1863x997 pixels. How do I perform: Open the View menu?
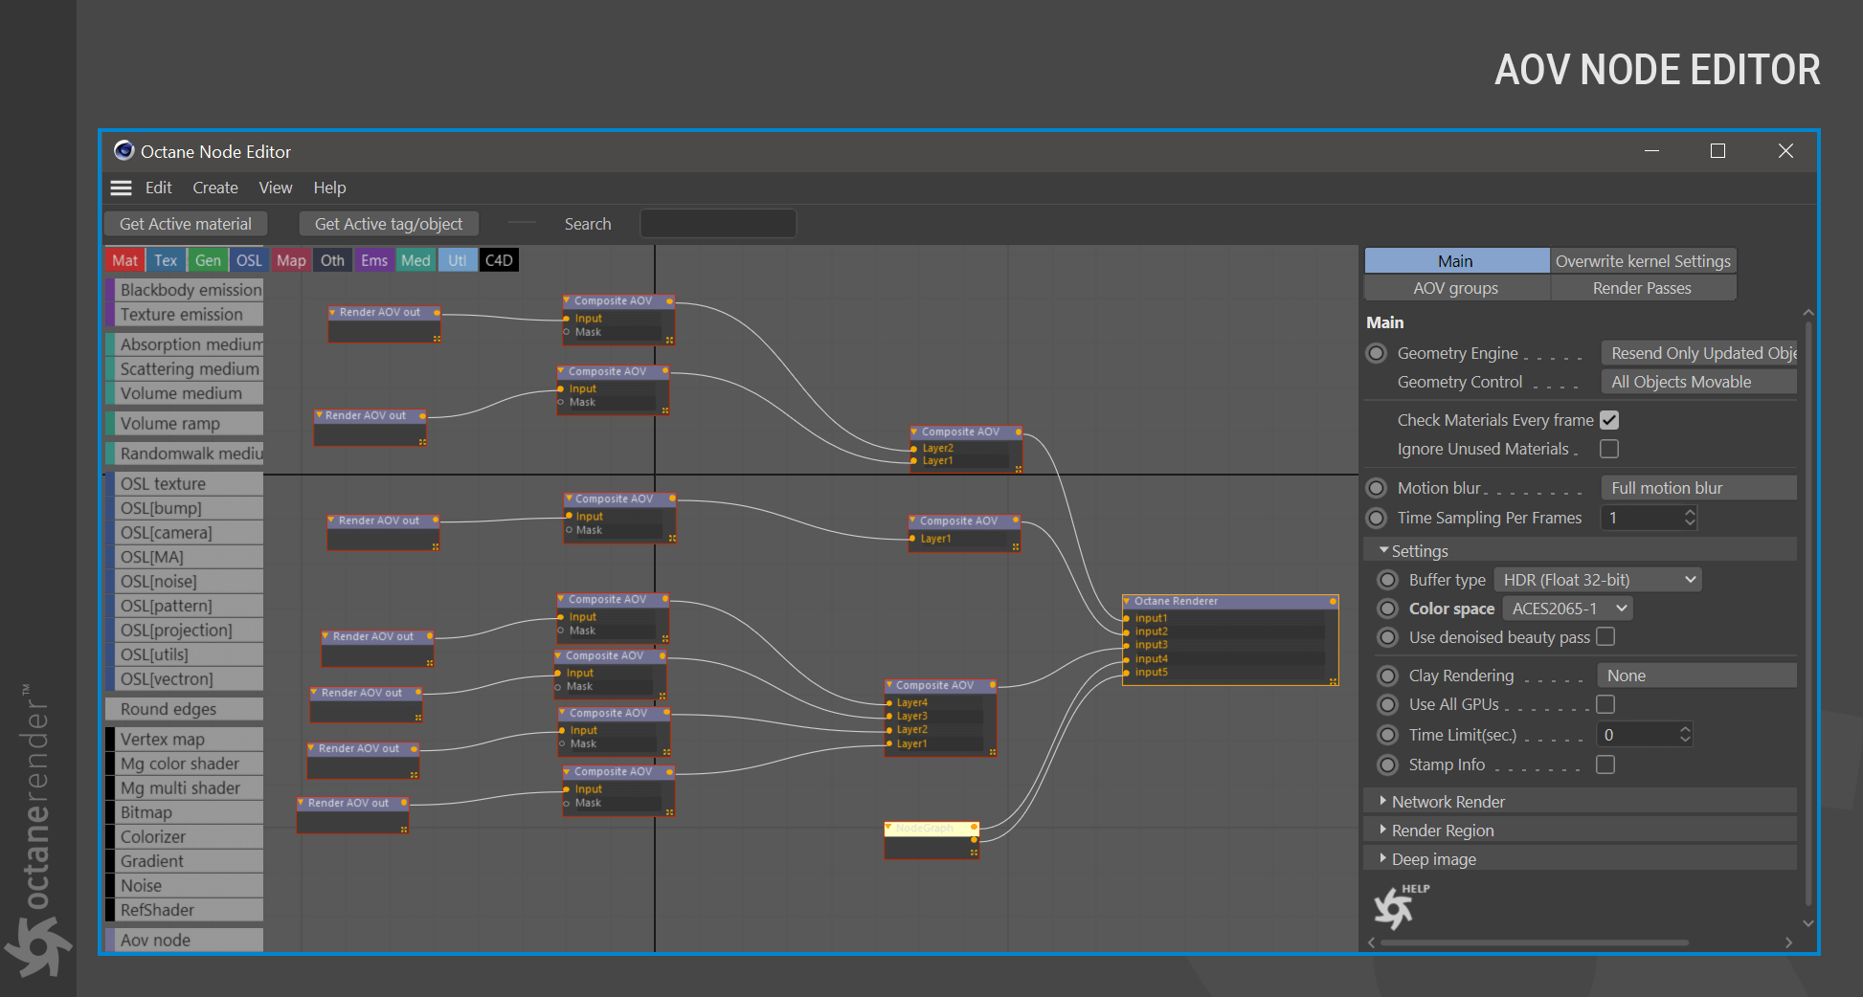pos(276,188)
